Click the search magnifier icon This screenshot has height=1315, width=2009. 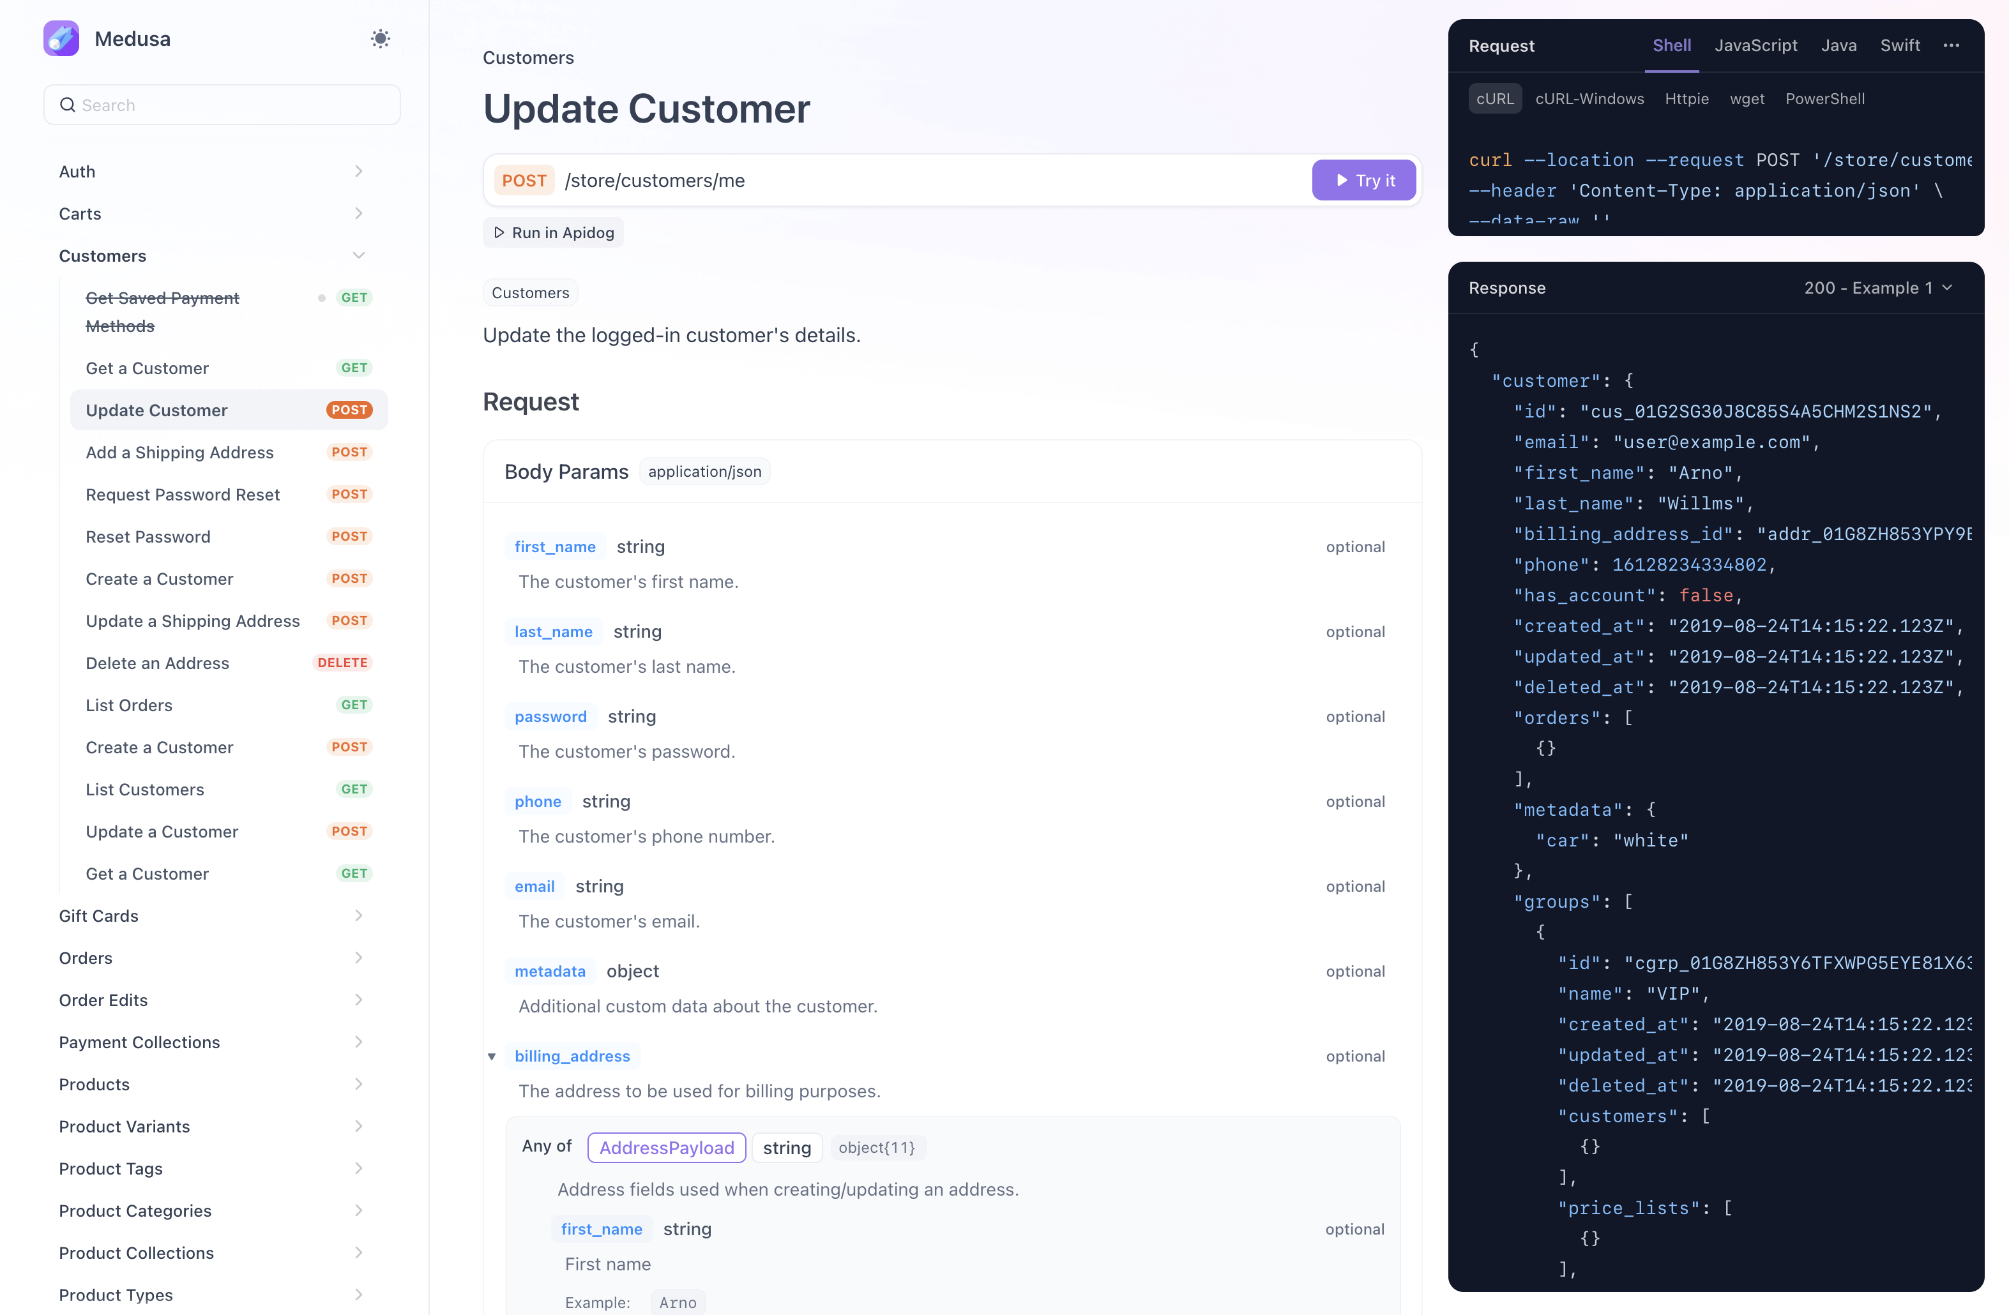[x=68, y=105]
